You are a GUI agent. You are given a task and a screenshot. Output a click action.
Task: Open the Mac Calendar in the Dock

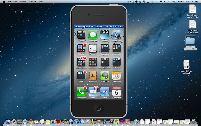[36, 122]
